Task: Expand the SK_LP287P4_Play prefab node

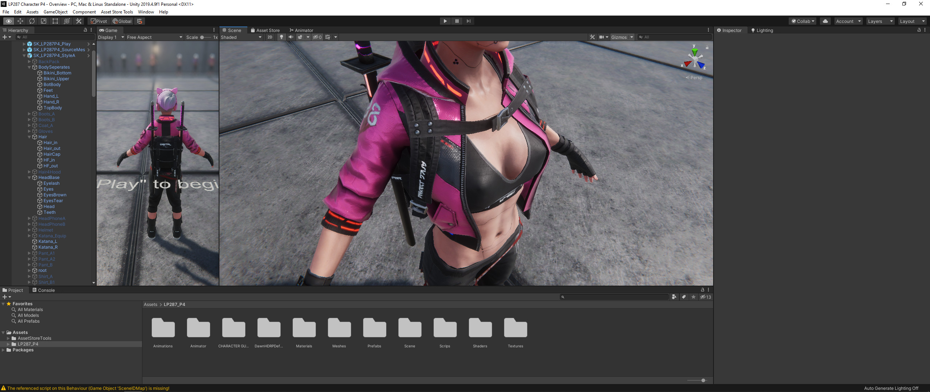Action: [x=24, y=44]
